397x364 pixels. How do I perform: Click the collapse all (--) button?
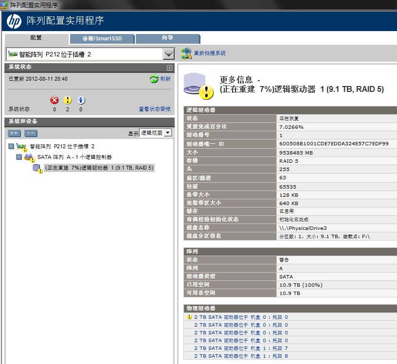[x=31, y=133]
